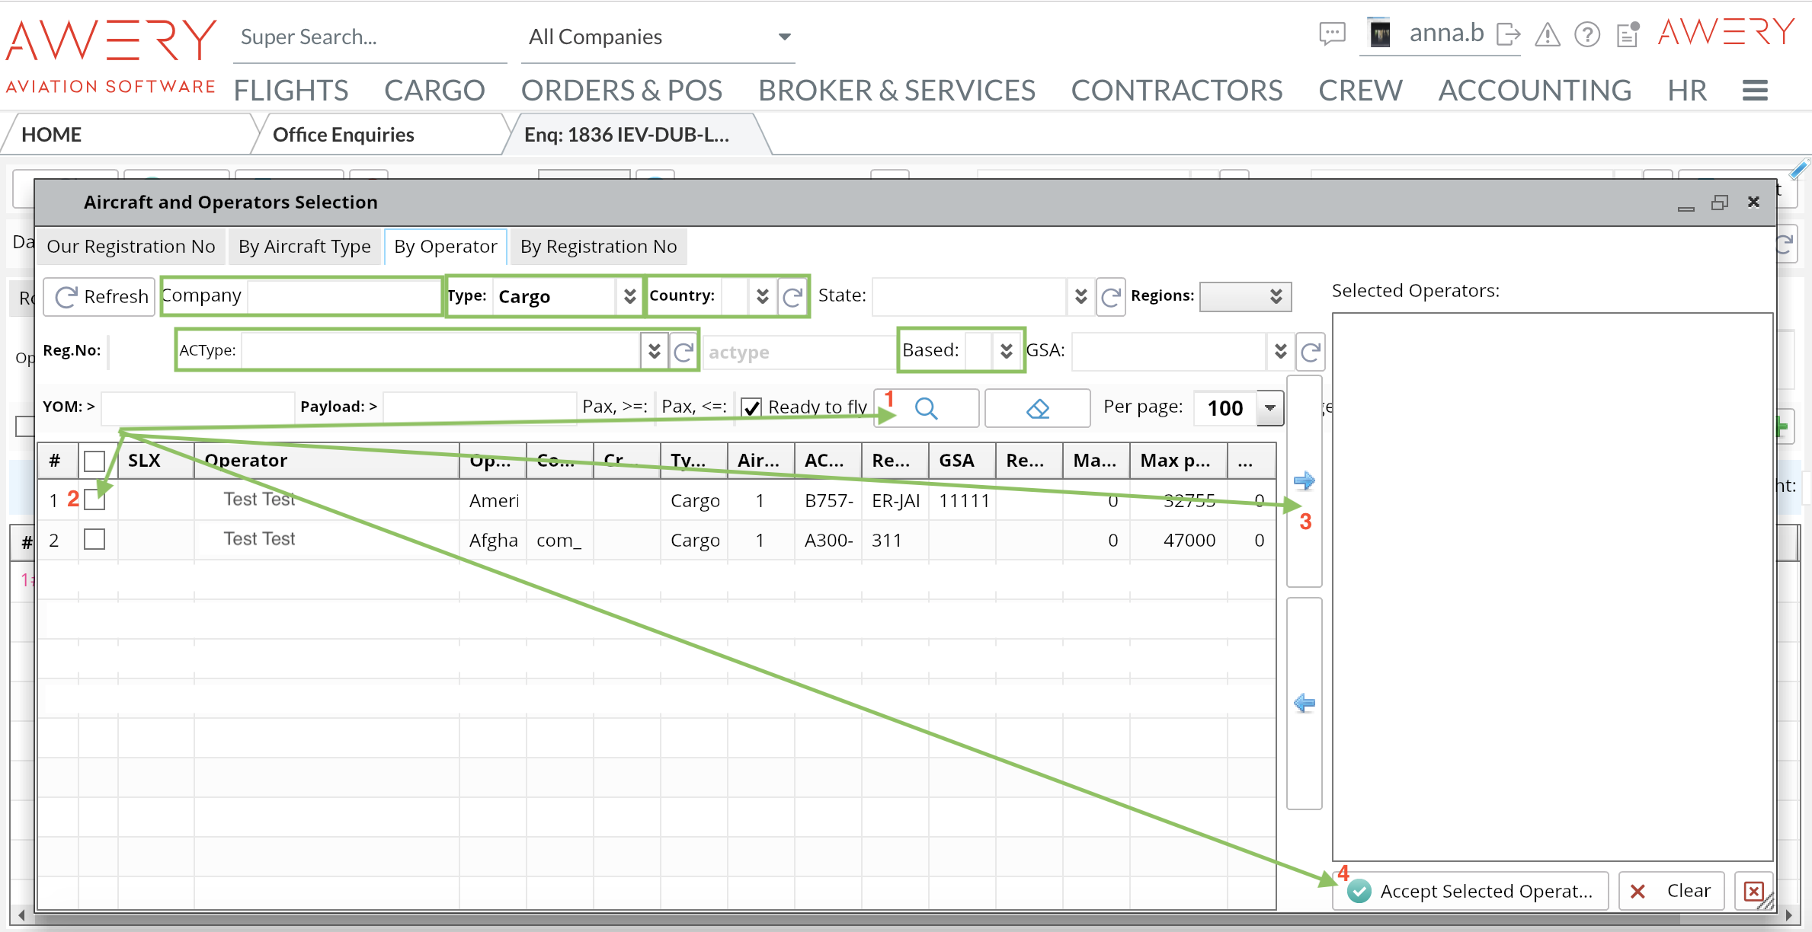
Task: Click into the Company input field
Action: (343, 296)
